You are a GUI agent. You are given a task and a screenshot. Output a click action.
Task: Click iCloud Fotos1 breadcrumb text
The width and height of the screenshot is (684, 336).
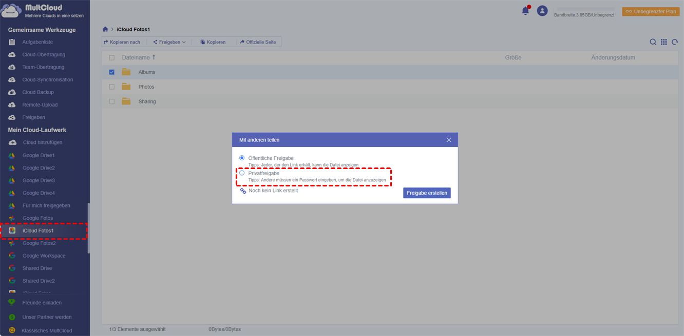tap(134, 30)
